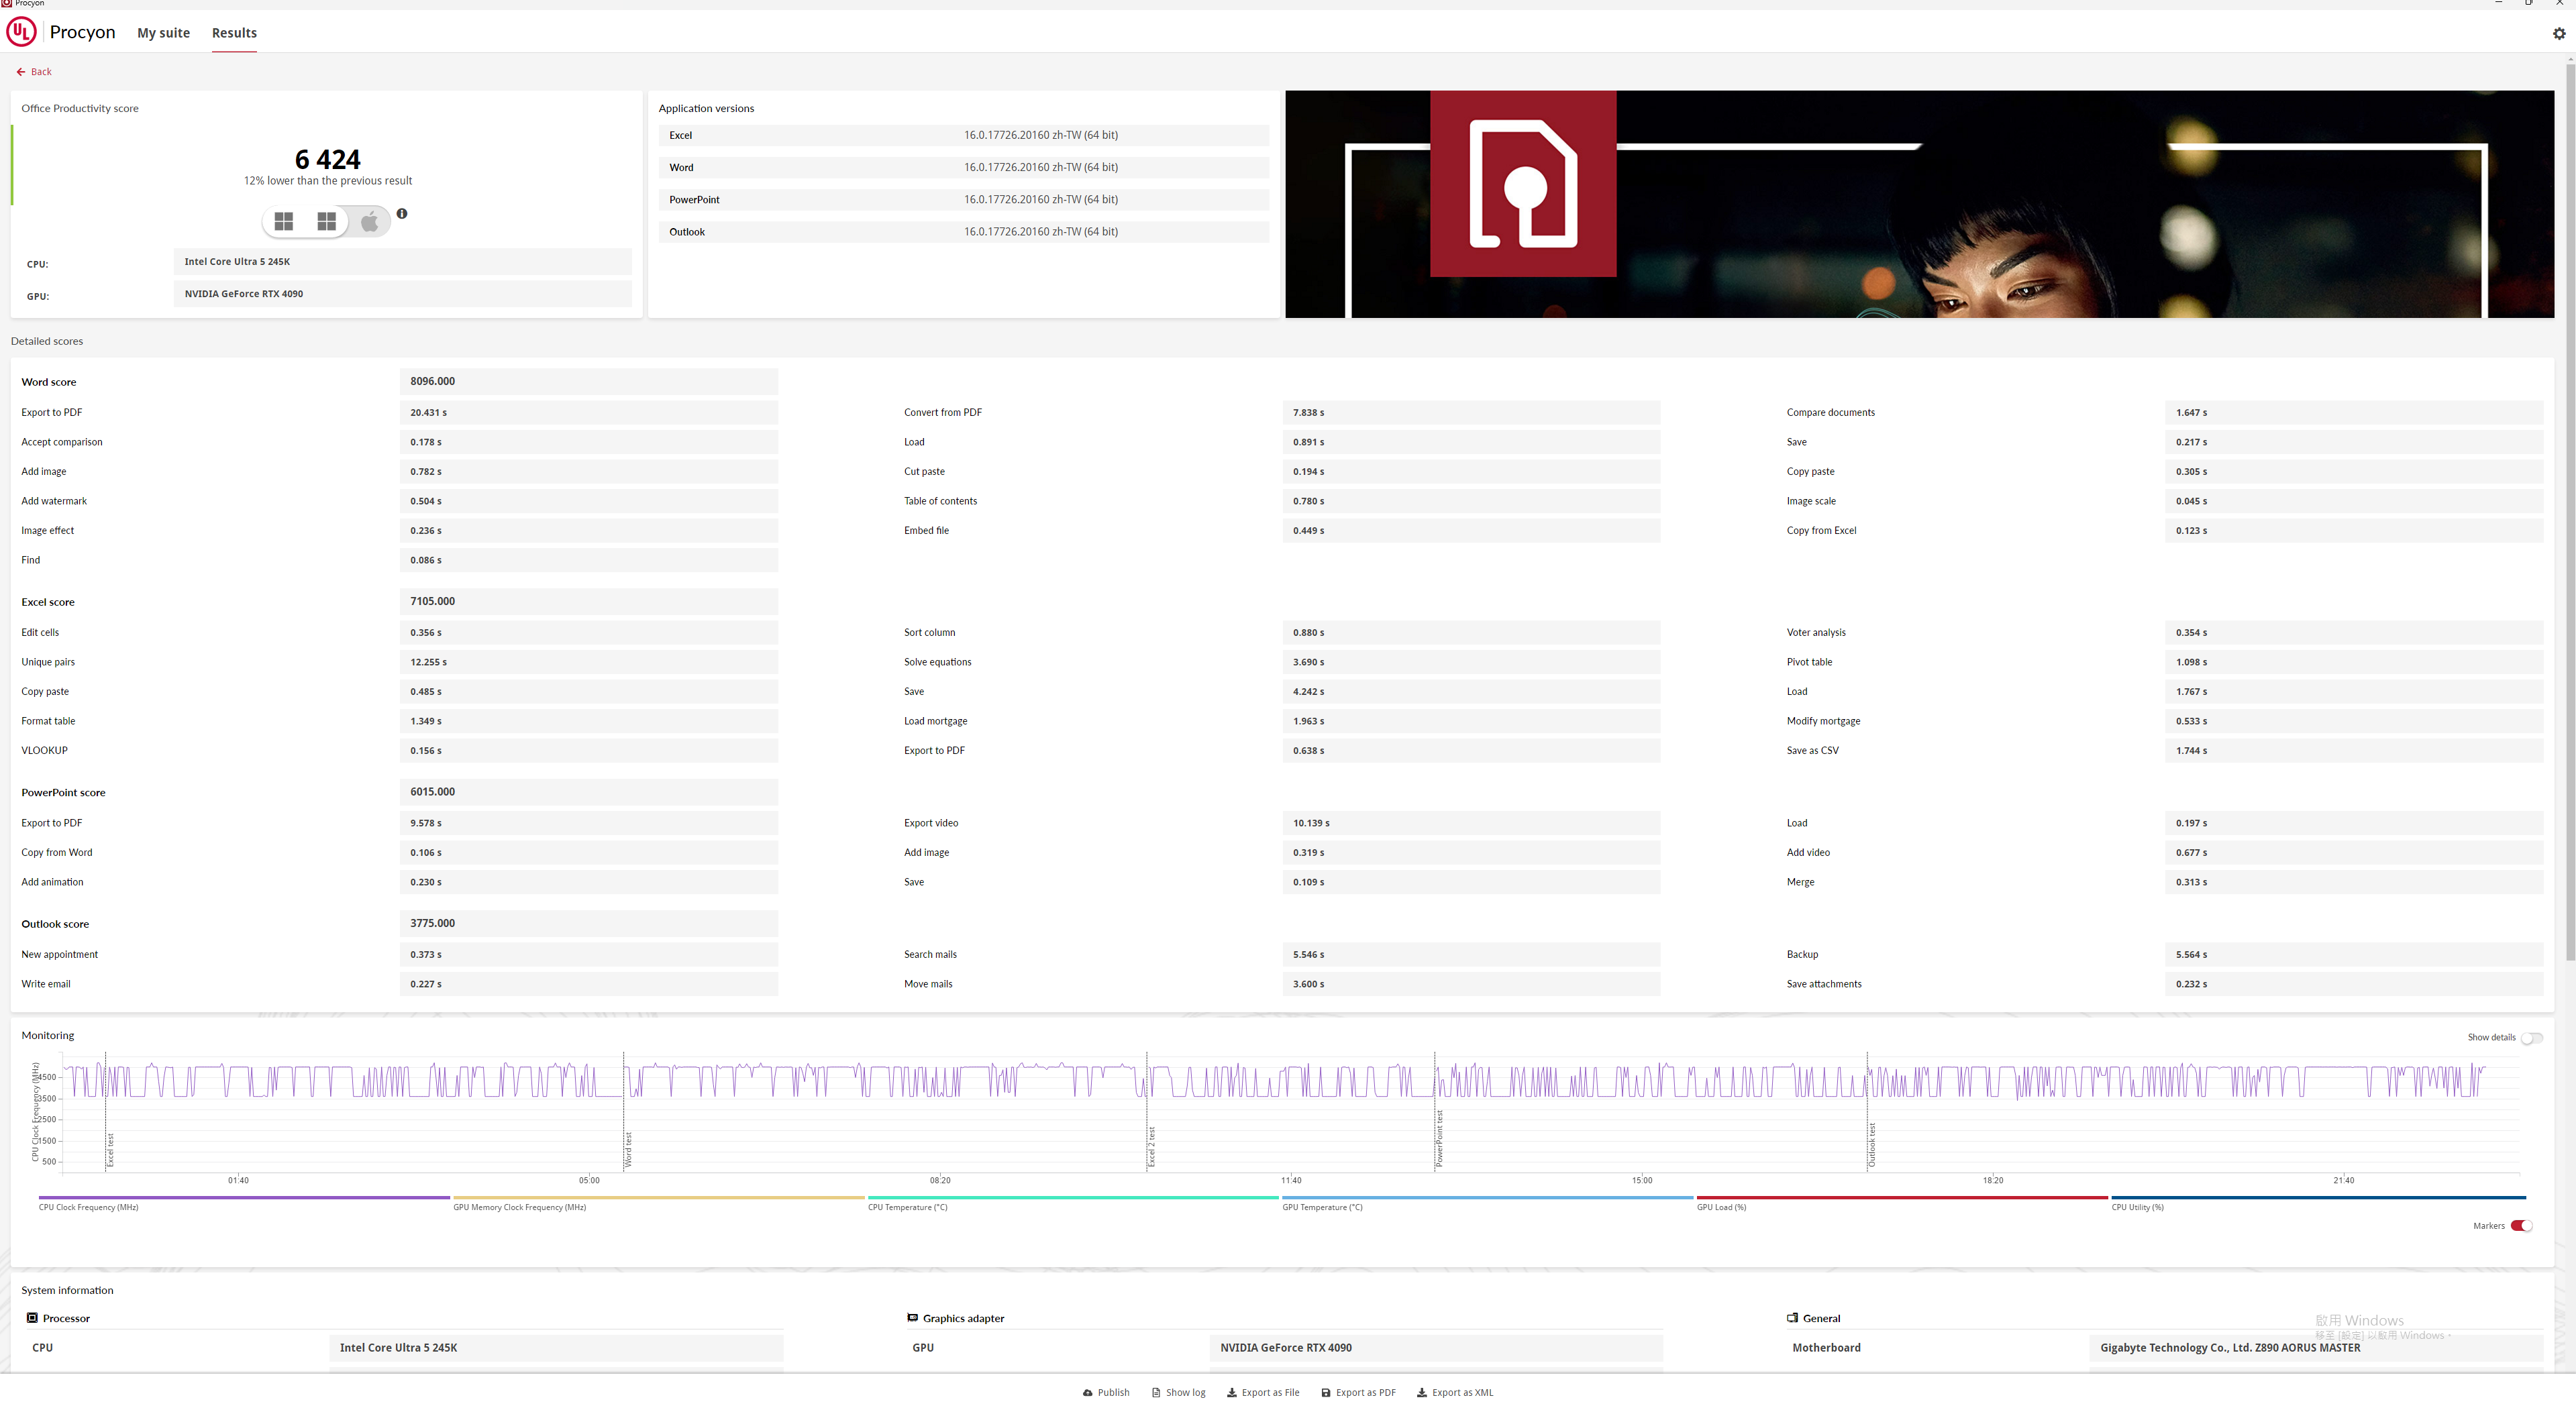
Task: Click the Export as File download icon
Action: pos(1232,1393)
